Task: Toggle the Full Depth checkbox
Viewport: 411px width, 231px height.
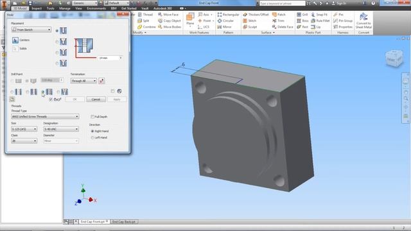Action: pos(92,117)
